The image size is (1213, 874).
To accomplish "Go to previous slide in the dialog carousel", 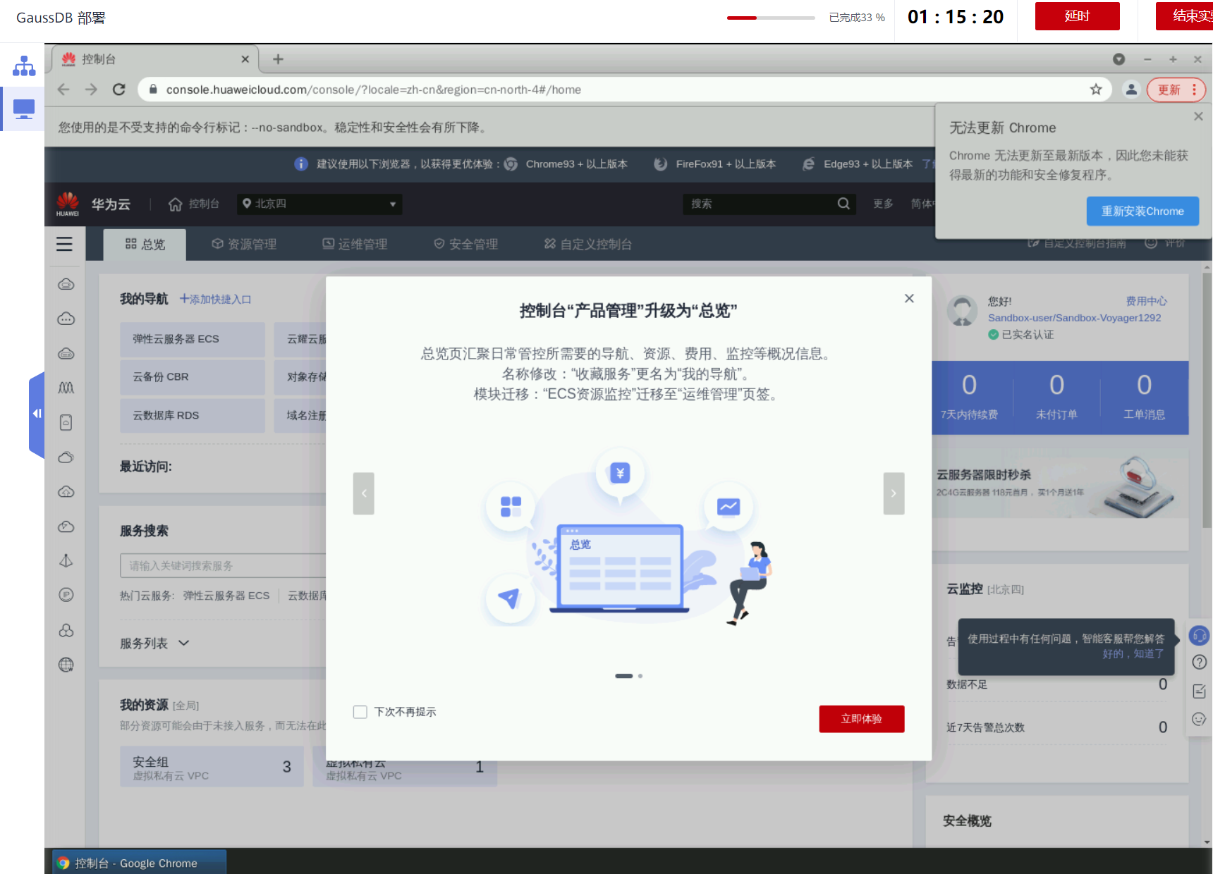I will pyautogui.click(x=364, y=493).
